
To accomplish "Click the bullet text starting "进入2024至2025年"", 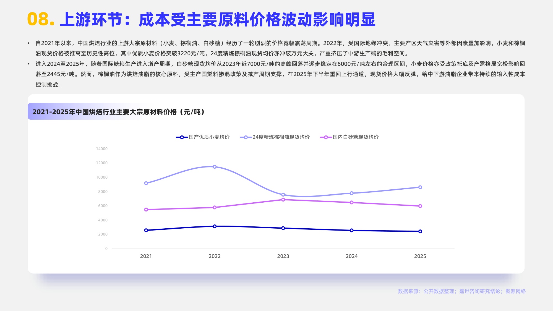I will [280, 74].
